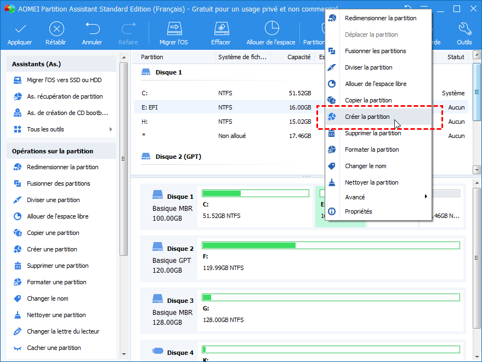482x362 pixels.
Task: Click Disque 1 C: usage bar
Action: [256, 193]
